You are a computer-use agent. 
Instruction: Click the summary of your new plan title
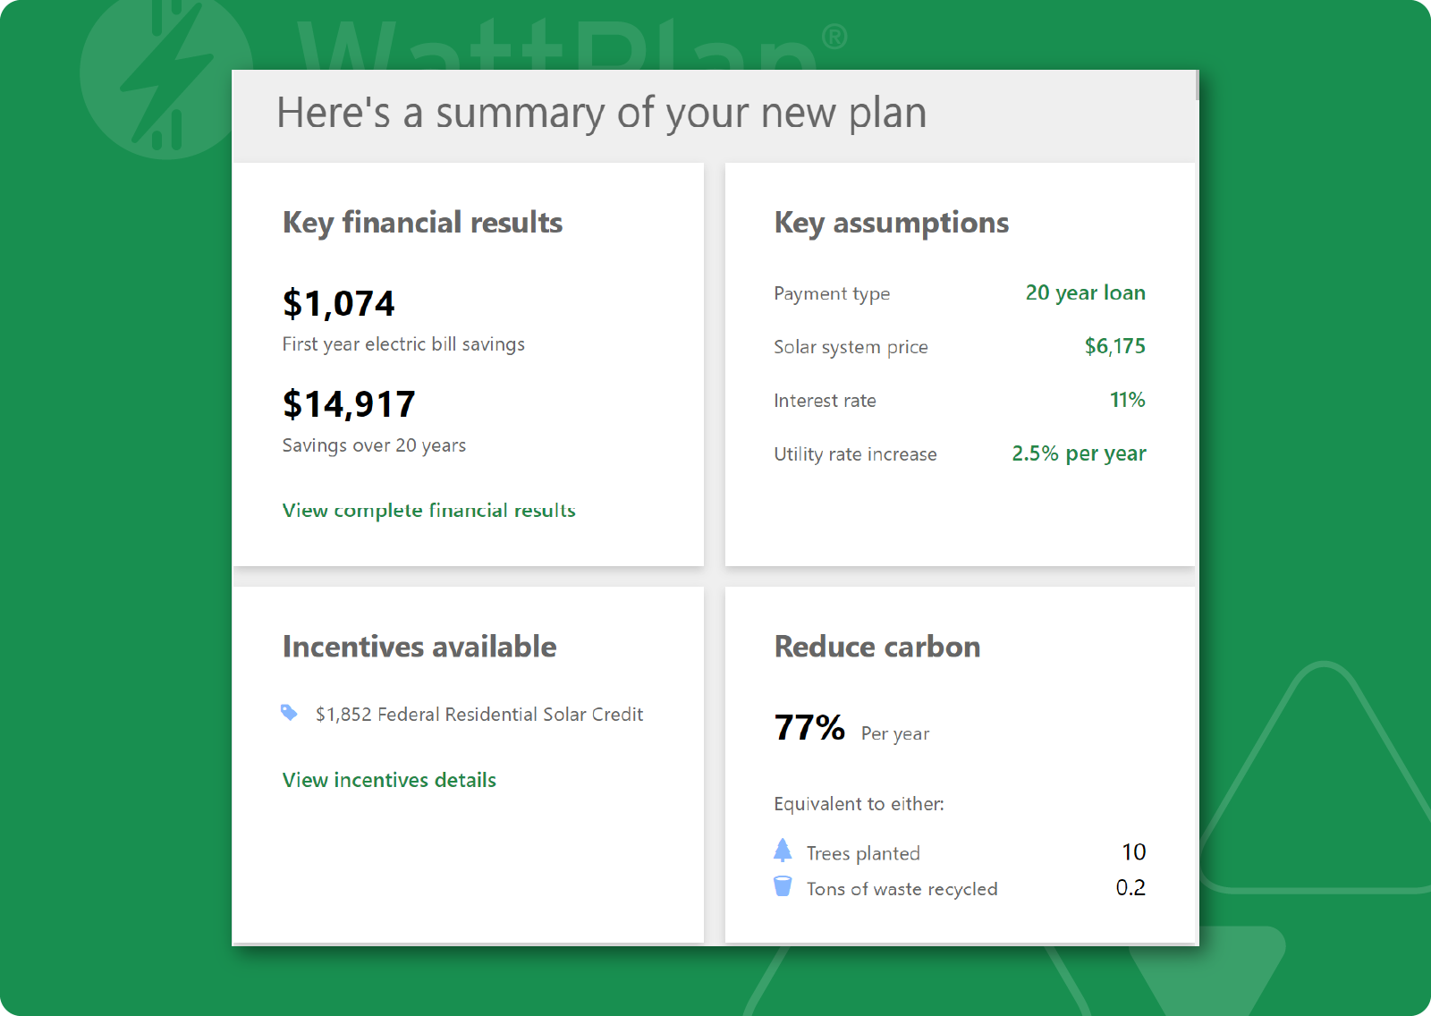coord(601,114)
